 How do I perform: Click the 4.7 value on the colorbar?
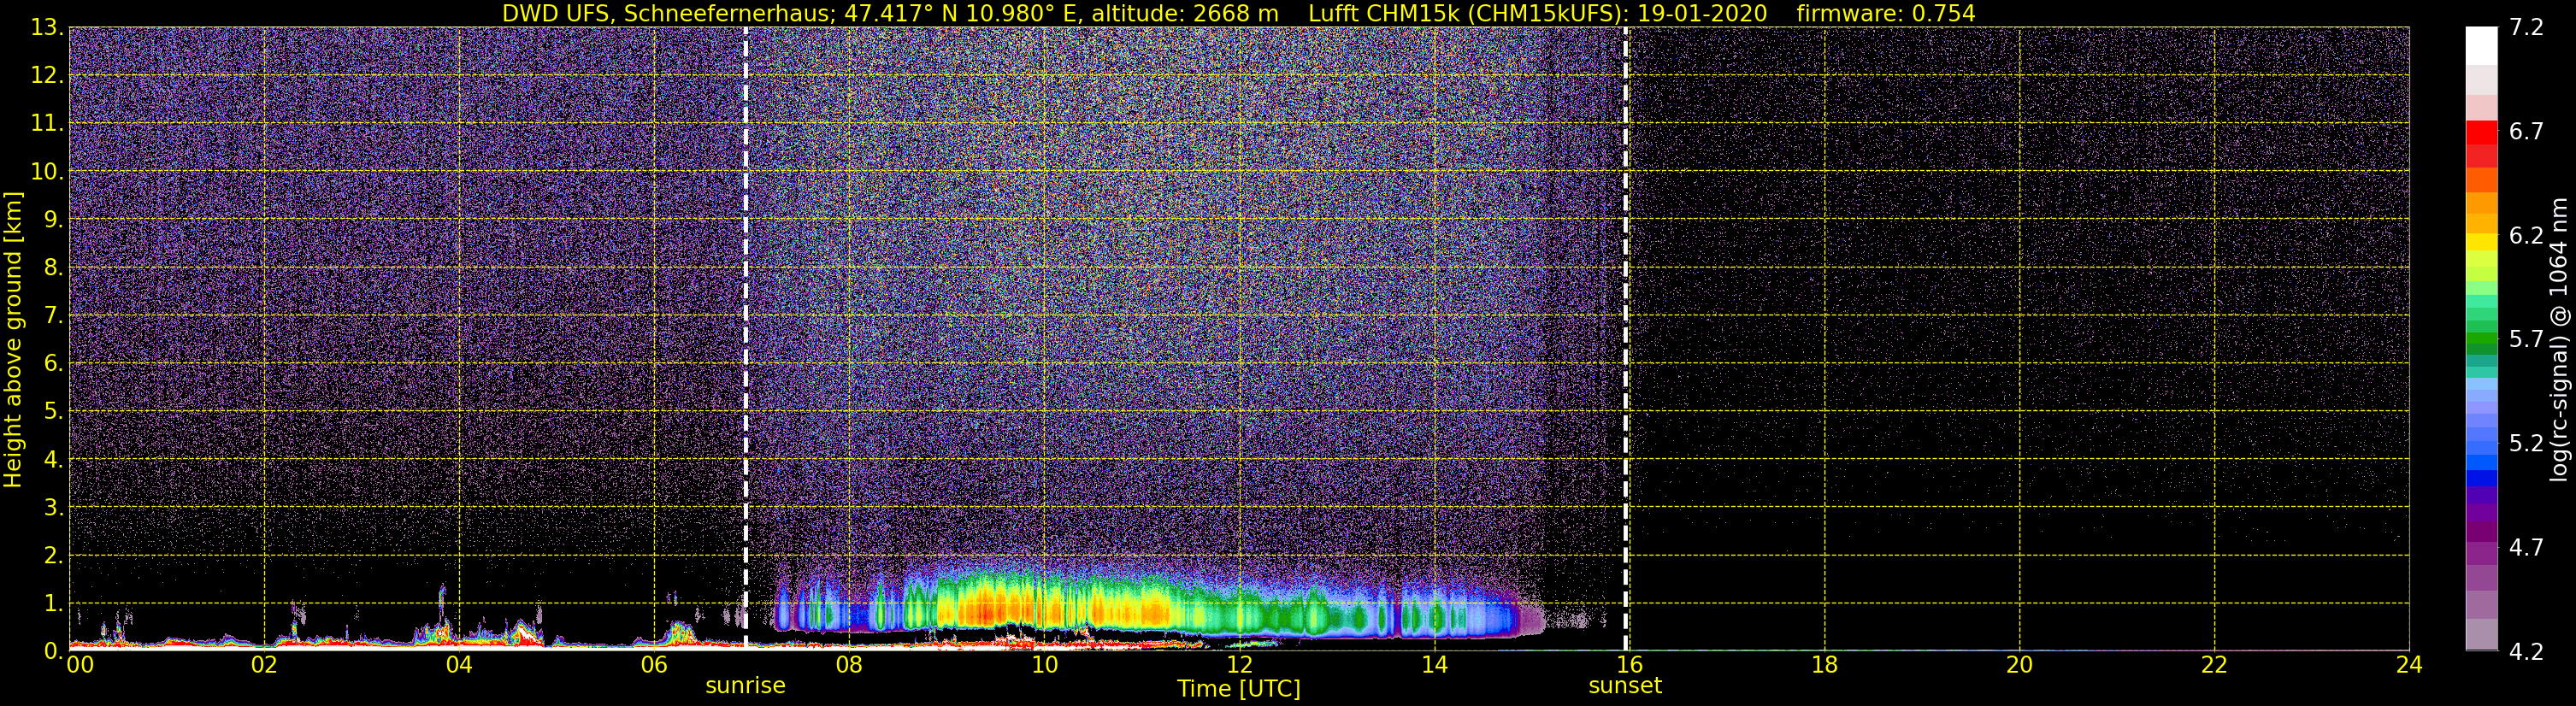point(2527,547)
